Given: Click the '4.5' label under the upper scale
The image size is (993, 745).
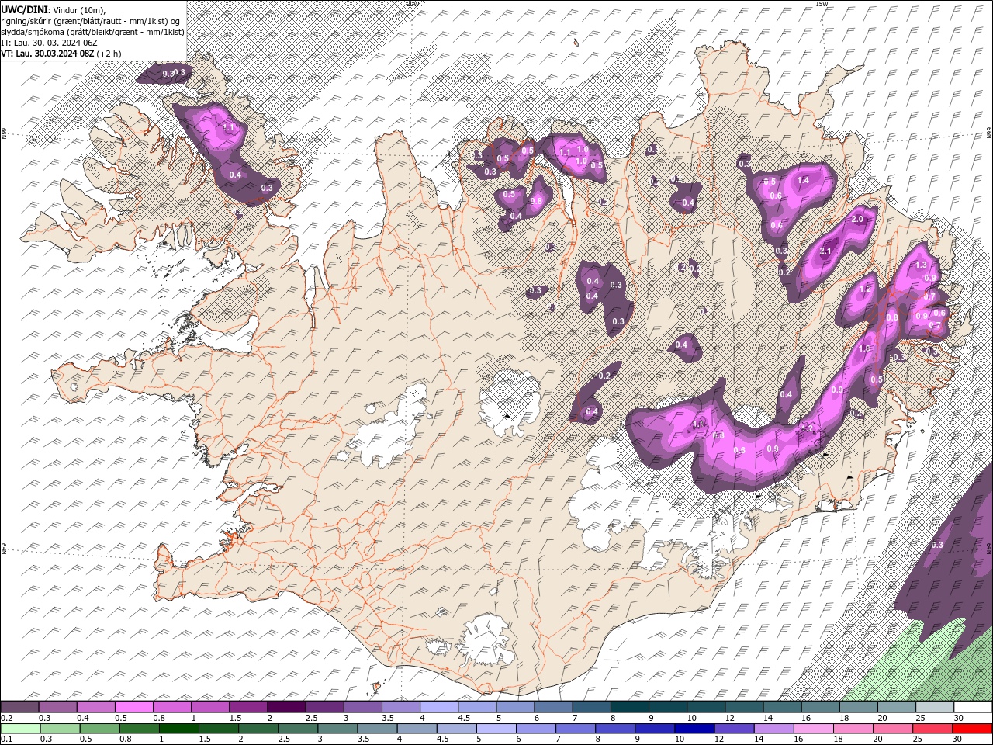Looking at the screenshot, I should coord(464,718).
